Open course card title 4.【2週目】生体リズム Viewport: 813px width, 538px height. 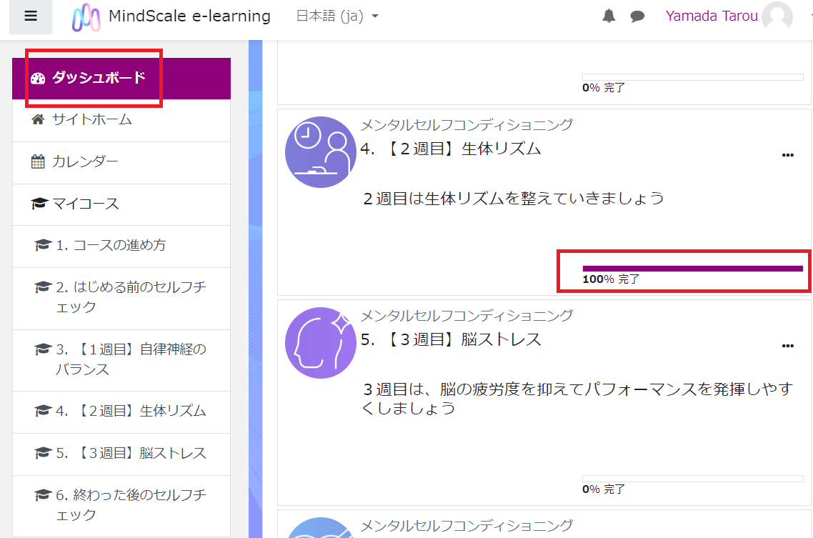pos(451,149)
